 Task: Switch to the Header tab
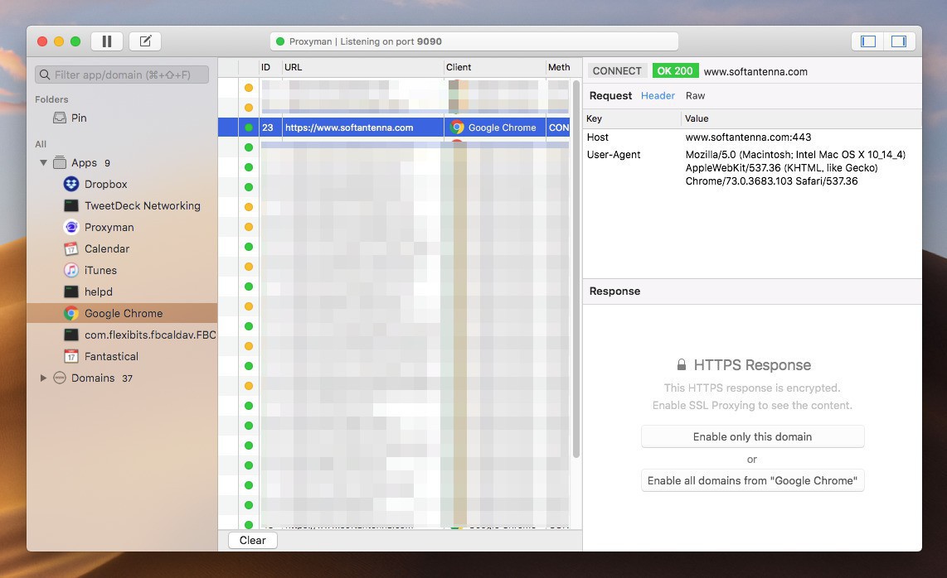coord(658,95)
